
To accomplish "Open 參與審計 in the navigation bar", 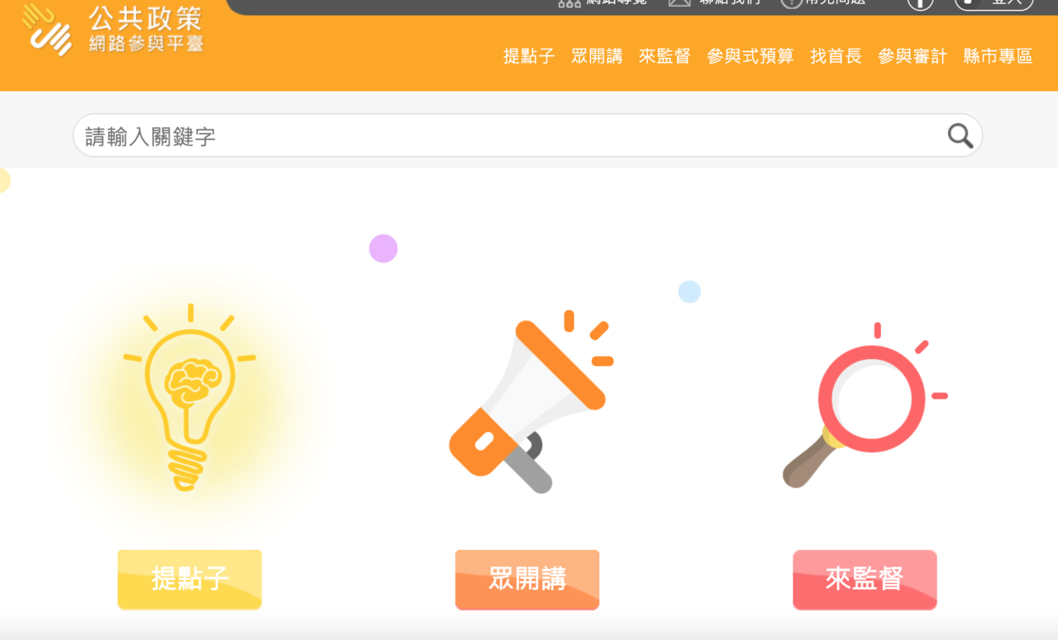I will pyautogui.click(x=913, y=56).
